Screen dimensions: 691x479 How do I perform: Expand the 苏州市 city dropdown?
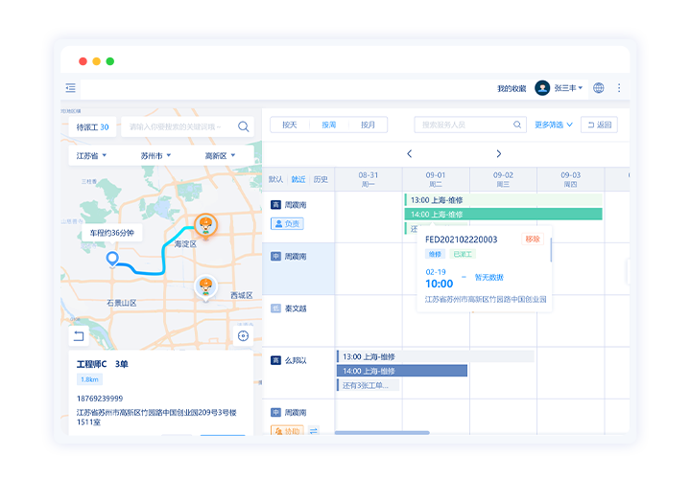click(157, 155)
